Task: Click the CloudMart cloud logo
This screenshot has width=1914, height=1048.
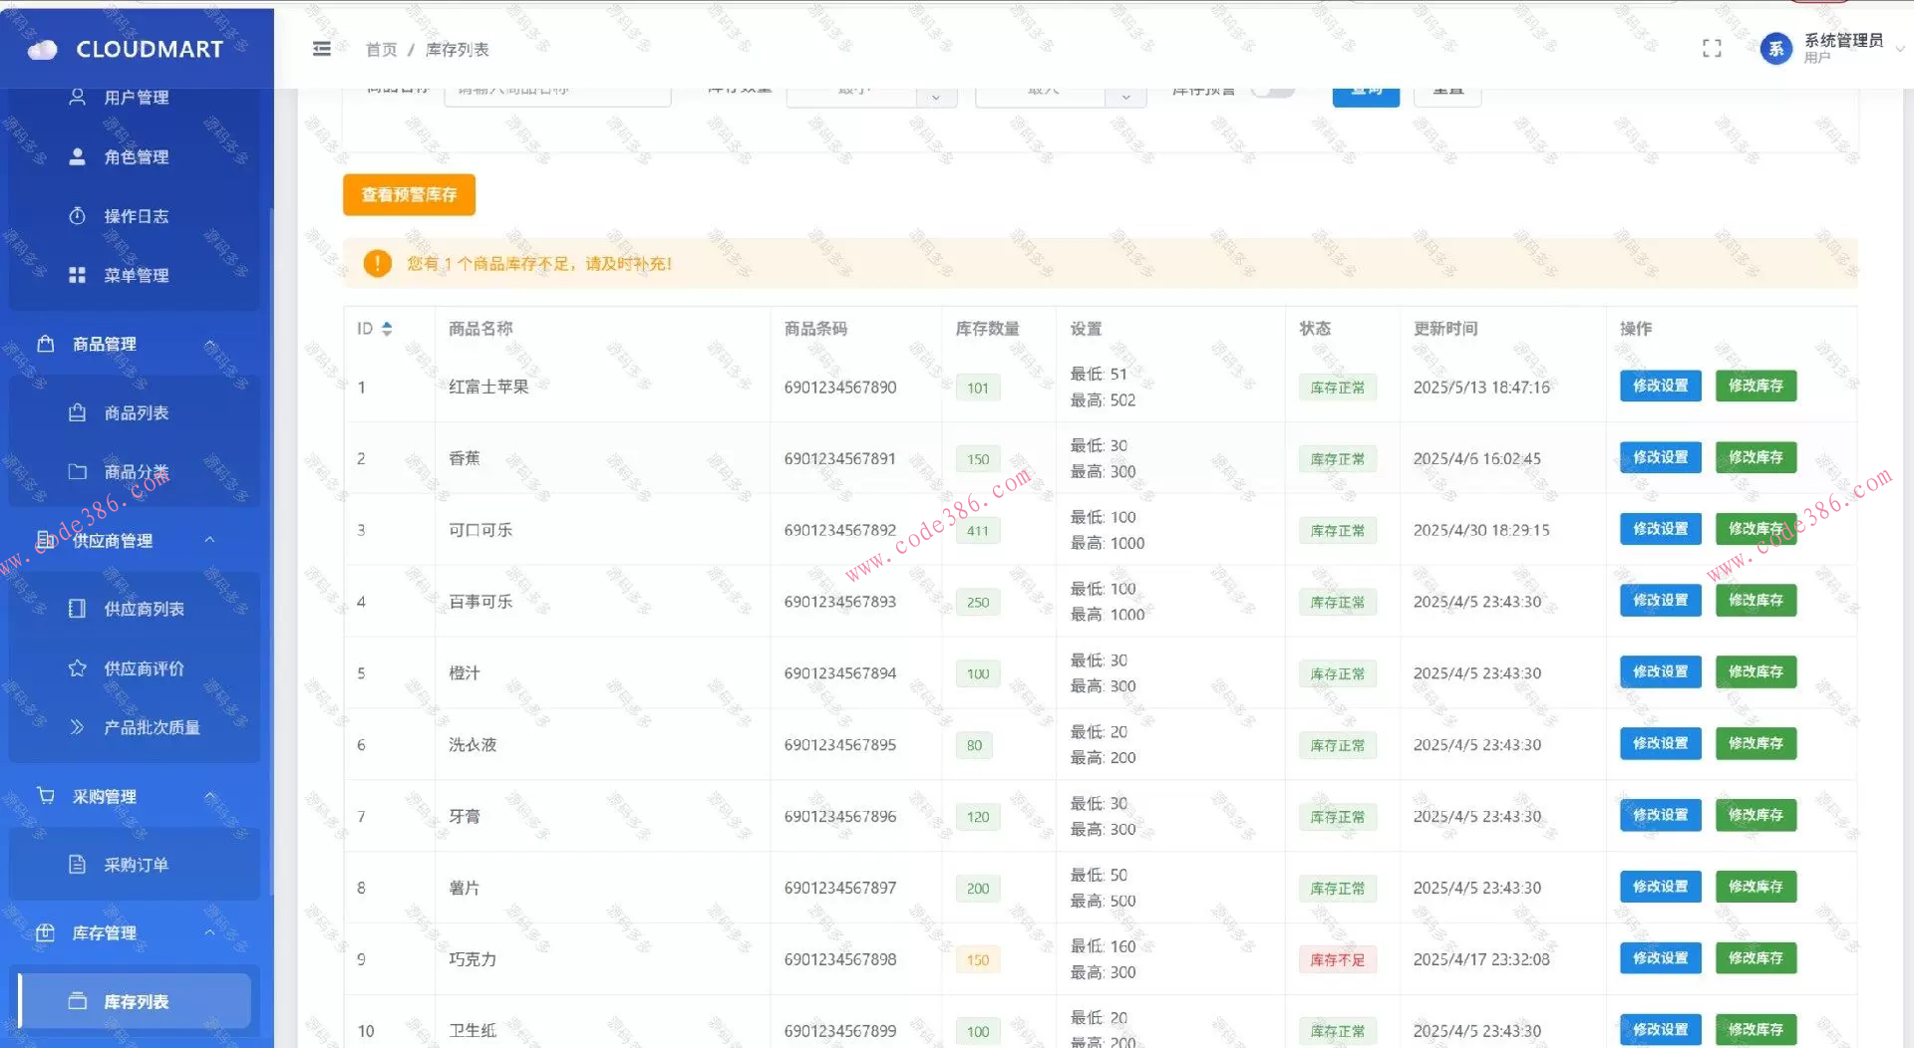Action: pos(43,50)
